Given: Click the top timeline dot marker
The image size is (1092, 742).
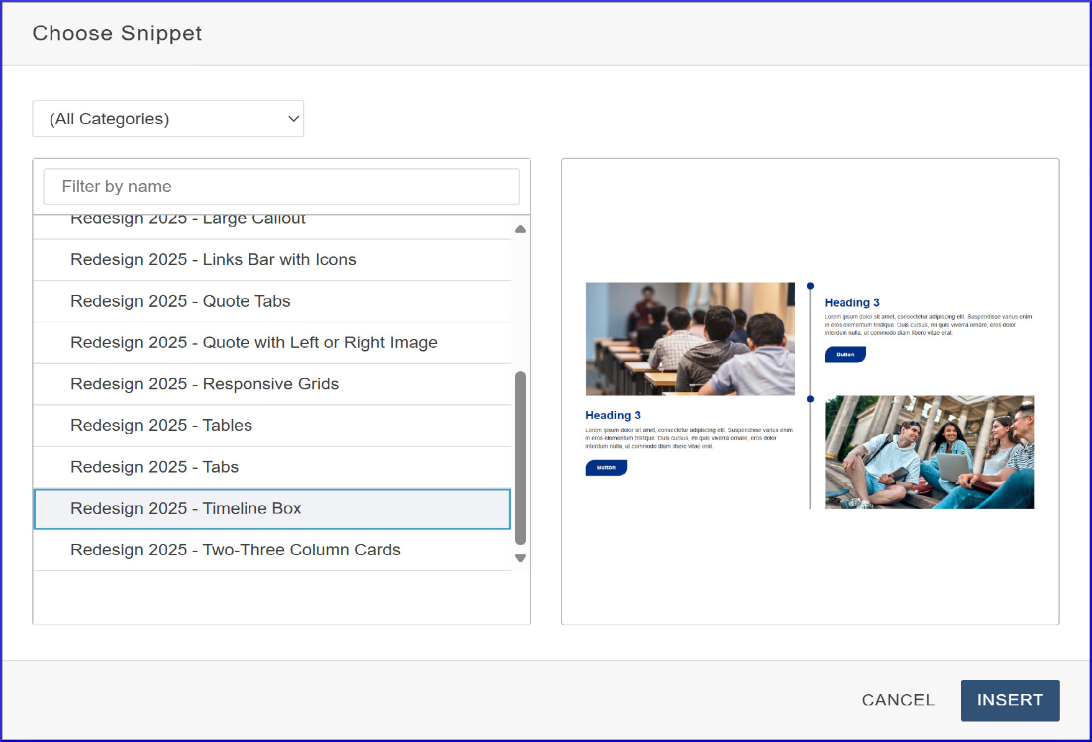Looking at the screenshot, I should point(810,286).
